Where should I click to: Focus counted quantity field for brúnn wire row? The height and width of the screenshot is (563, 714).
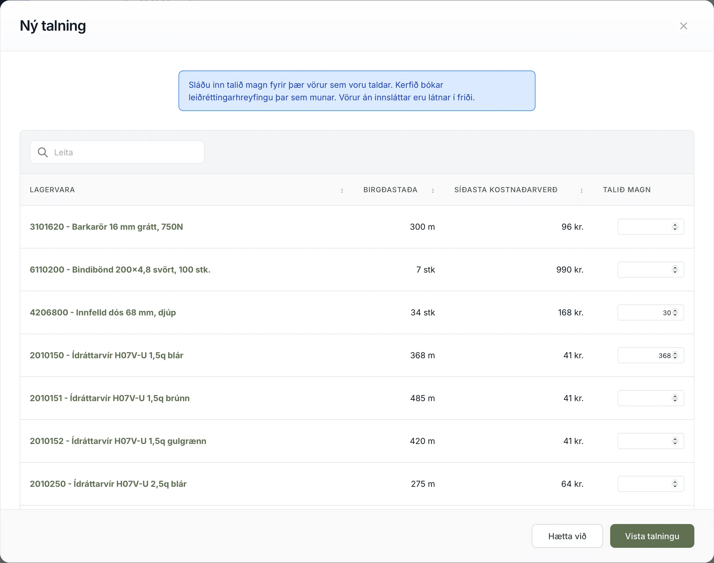(x=650, y=398)
